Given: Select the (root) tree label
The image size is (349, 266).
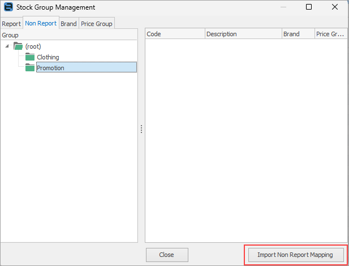Looking at the screenshot, I should [x=33, y=46].
